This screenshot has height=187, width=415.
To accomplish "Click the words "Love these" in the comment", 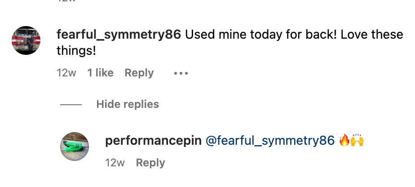I will click(x=371, y=35).
